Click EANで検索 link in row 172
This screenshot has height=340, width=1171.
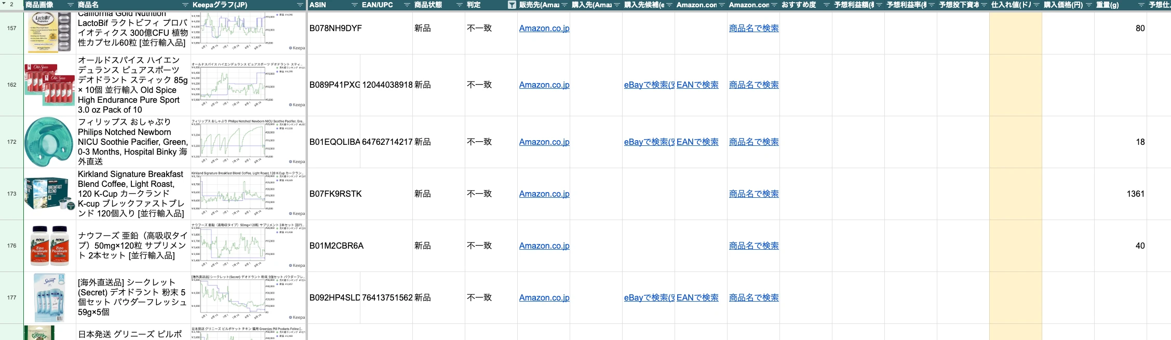click(697, 142)
